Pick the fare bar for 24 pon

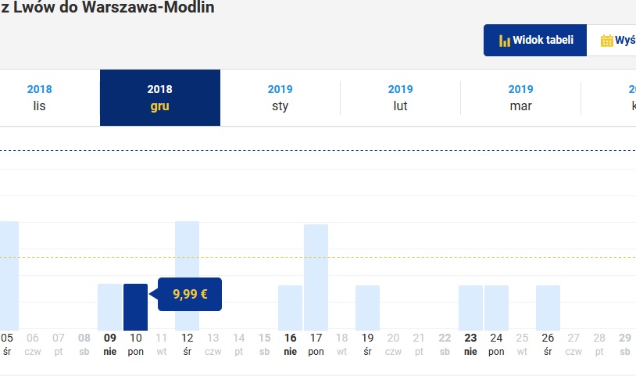(x=496, y=308)
